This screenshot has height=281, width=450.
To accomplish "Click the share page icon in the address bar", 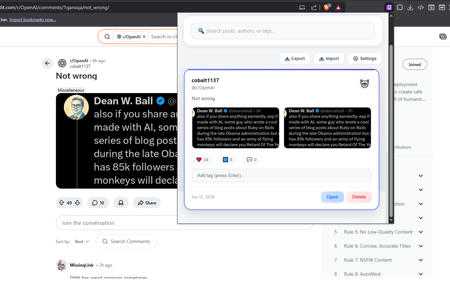I will coord(314,7).
